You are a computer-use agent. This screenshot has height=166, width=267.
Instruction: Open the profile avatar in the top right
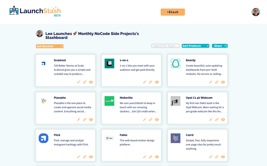(256, 12)
